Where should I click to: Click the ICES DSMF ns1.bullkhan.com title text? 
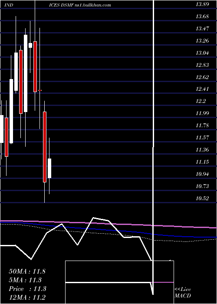pyautogui.click(x=80, y=5)
